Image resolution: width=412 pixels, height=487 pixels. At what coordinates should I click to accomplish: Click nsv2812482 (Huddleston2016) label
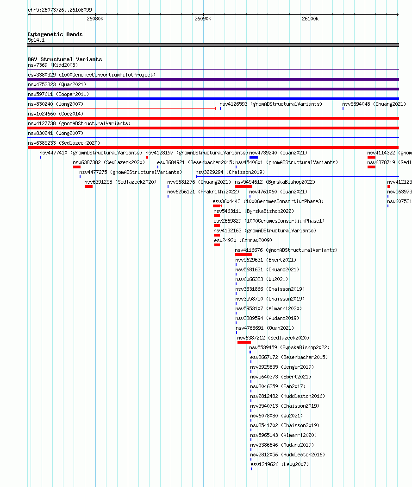pos(287,396)
